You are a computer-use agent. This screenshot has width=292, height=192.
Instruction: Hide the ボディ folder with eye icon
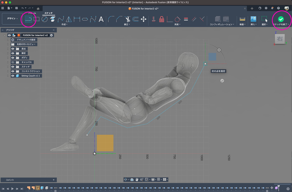[x=13, y=58]
